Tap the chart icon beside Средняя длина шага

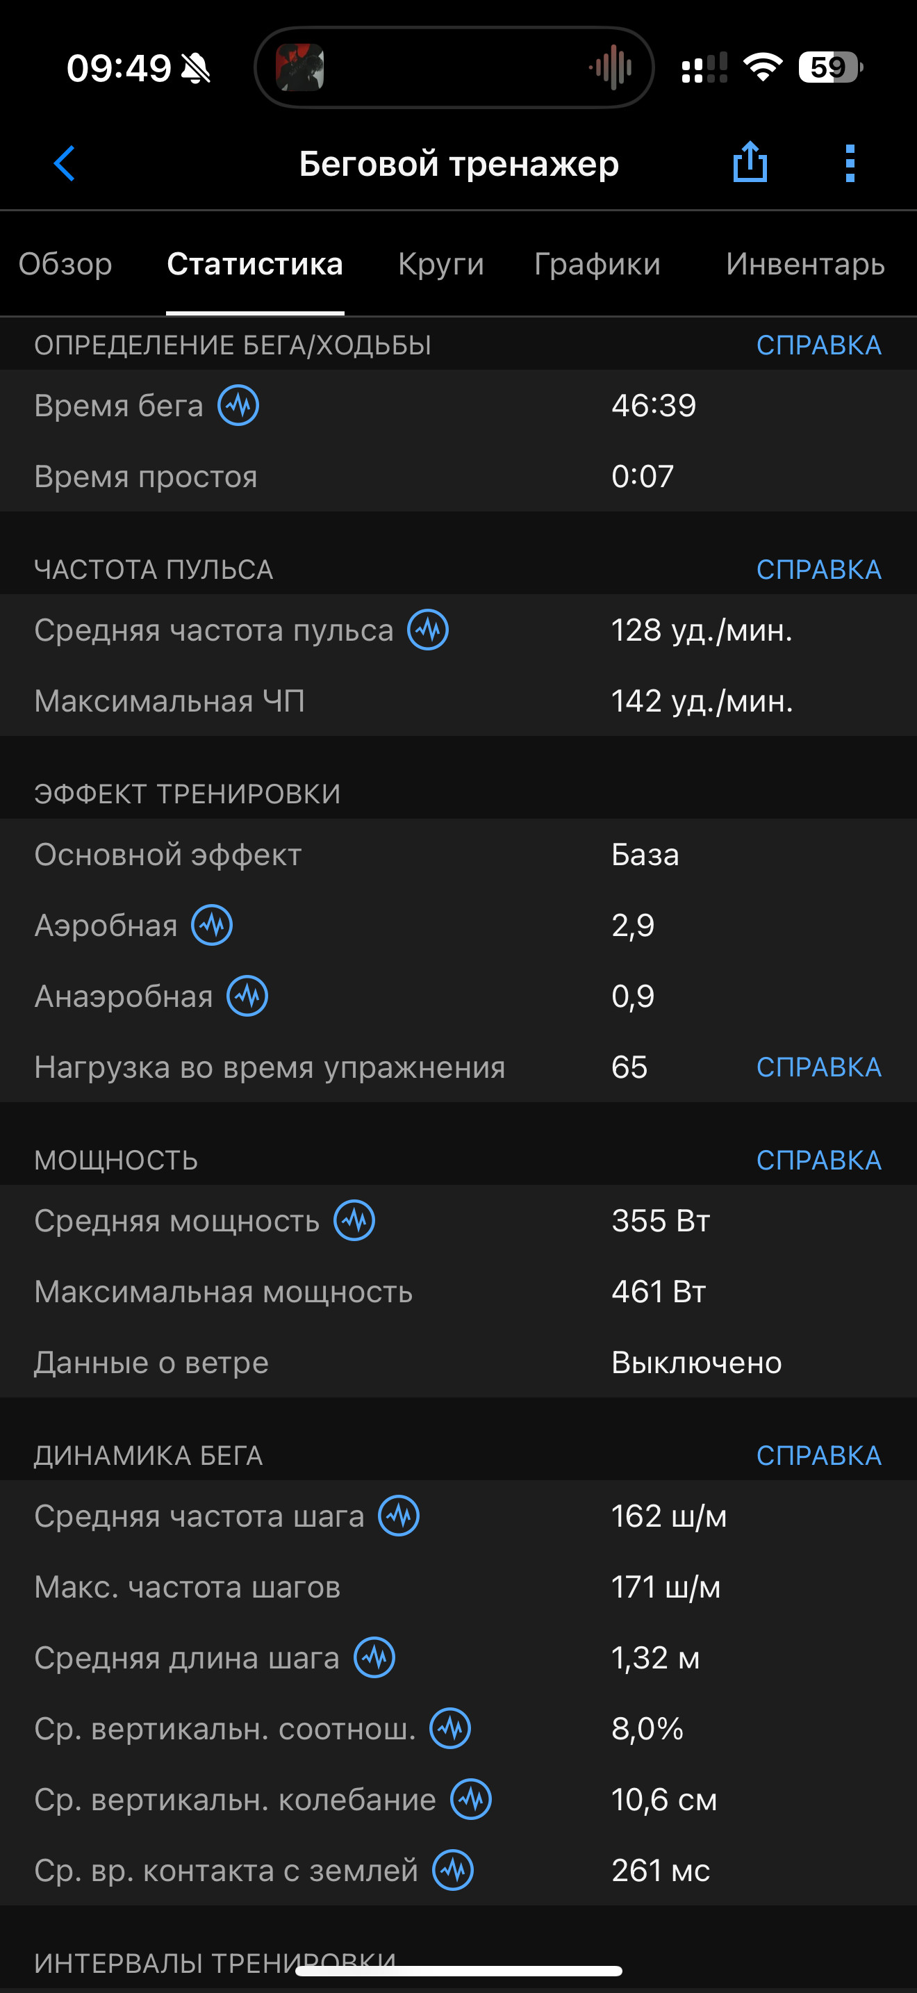(x=374, y=1658)
